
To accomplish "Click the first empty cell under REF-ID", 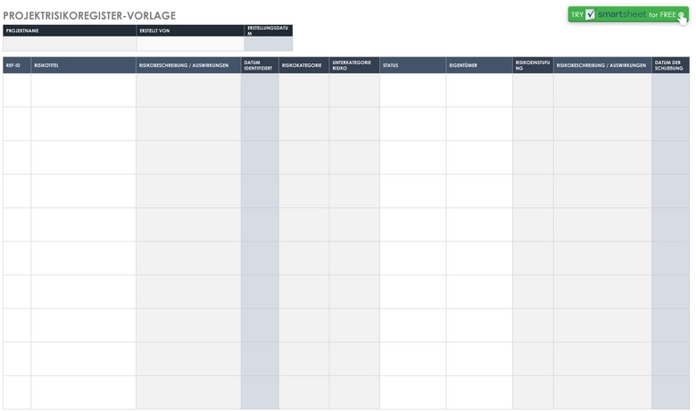I will coord(17,90).
